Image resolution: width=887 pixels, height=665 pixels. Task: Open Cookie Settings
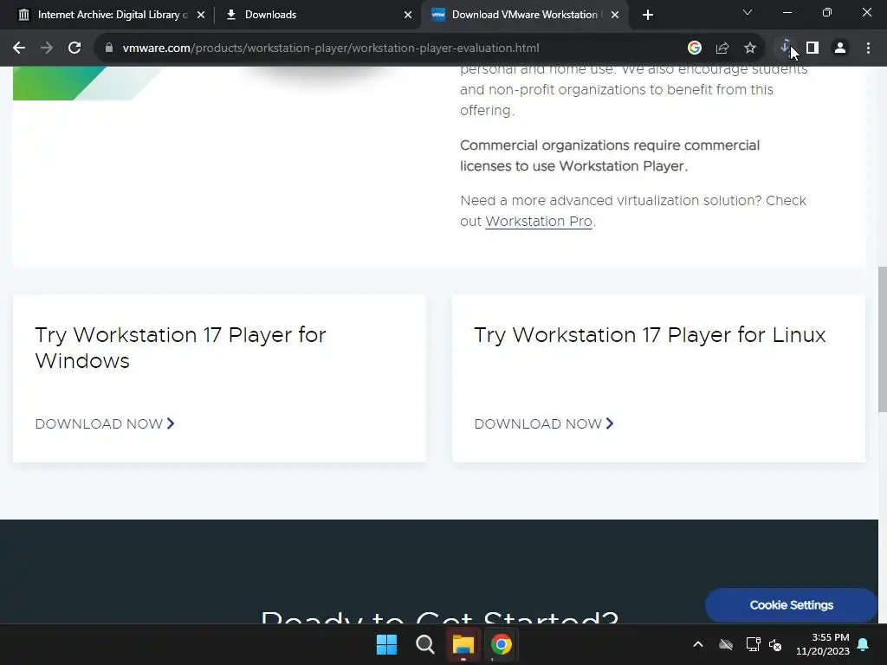click(791, 605)
